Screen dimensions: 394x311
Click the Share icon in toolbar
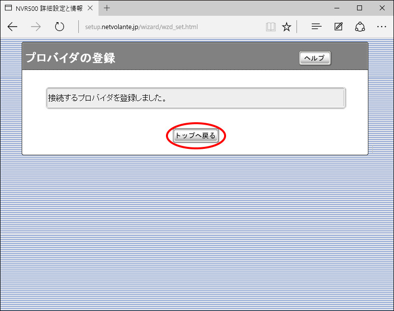[360, 27]
